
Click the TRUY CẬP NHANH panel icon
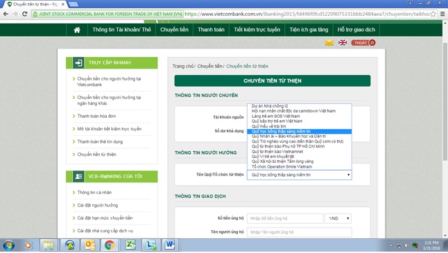[x=78, y=63]
